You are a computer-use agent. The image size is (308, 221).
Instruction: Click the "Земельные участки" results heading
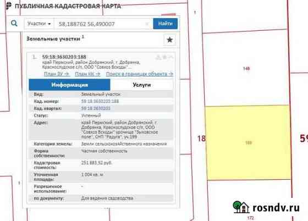click(53, 39)
